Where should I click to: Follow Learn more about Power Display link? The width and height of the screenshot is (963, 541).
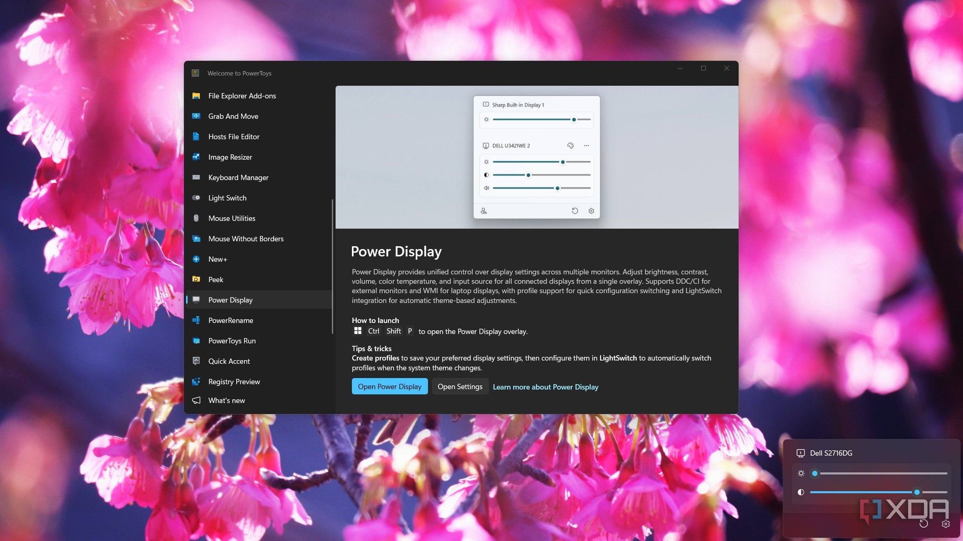tap(545, 387)
